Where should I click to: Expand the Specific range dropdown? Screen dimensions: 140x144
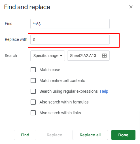click(48, 56)
